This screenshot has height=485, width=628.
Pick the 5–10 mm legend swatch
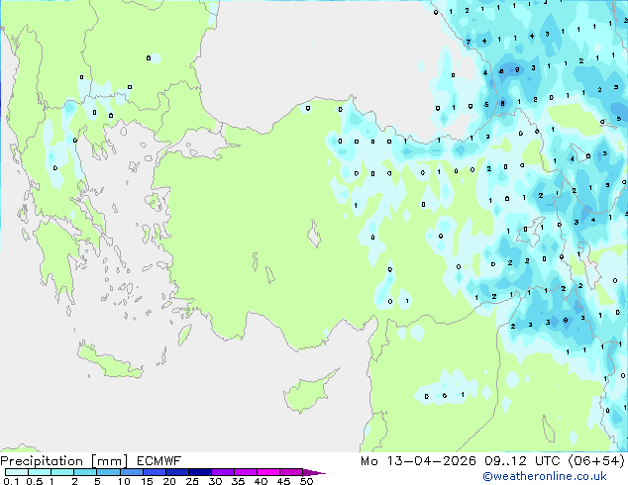click(108, 472)
